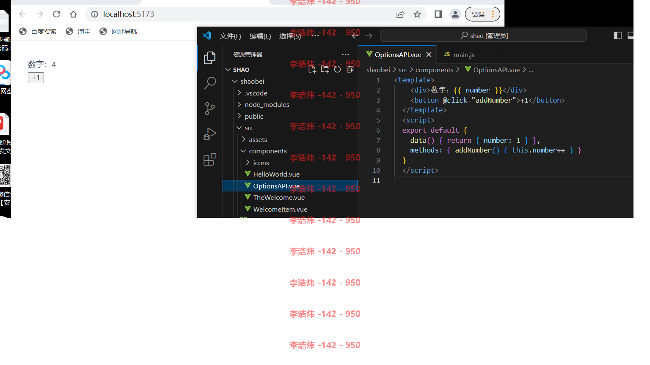Open explorer panel more actions menu
The width and height of the screenshot is (650, 365).
tap(346, 54)
